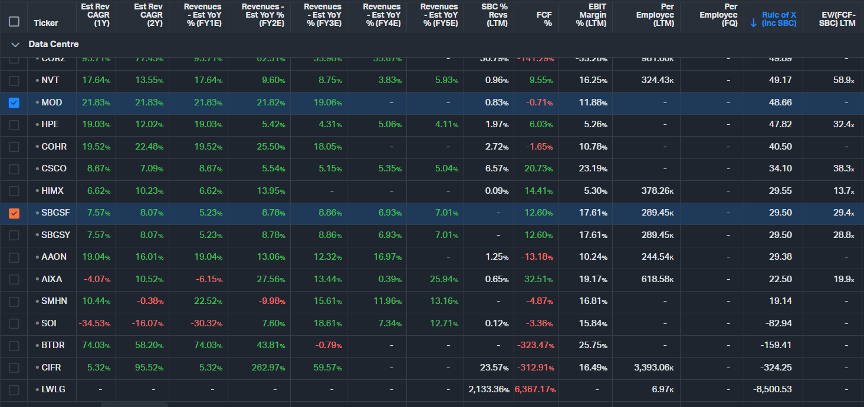This screenshot has width=864, height=407.
Task: Click the bullet dot beside COHR ticker
Action: [x=37, y=147]
